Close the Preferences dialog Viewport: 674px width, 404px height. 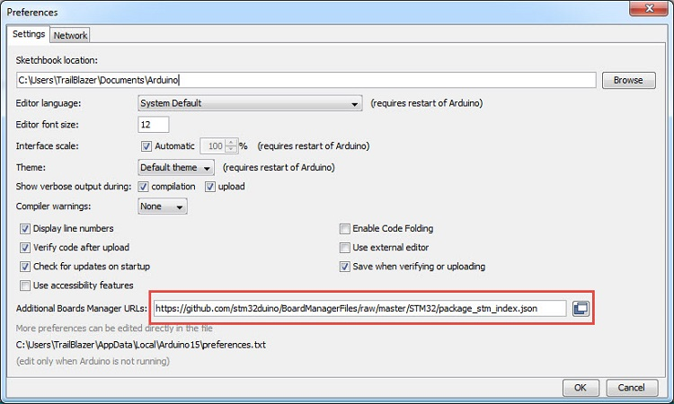point(650,9)
